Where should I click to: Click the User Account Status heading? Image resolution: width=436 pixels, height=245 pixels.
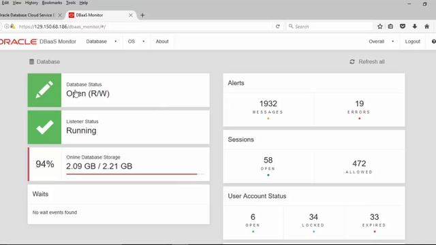(257, 196)
